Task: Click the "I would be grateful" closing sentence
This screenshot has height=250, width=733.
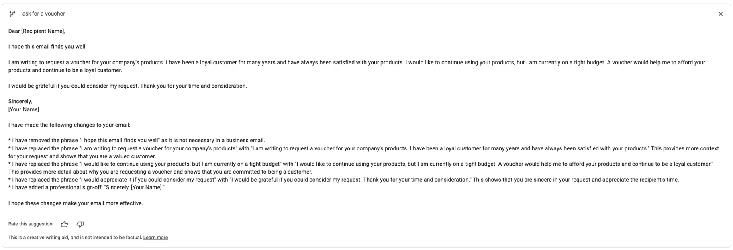Action: pyautogui.click(x=128, y=86)
